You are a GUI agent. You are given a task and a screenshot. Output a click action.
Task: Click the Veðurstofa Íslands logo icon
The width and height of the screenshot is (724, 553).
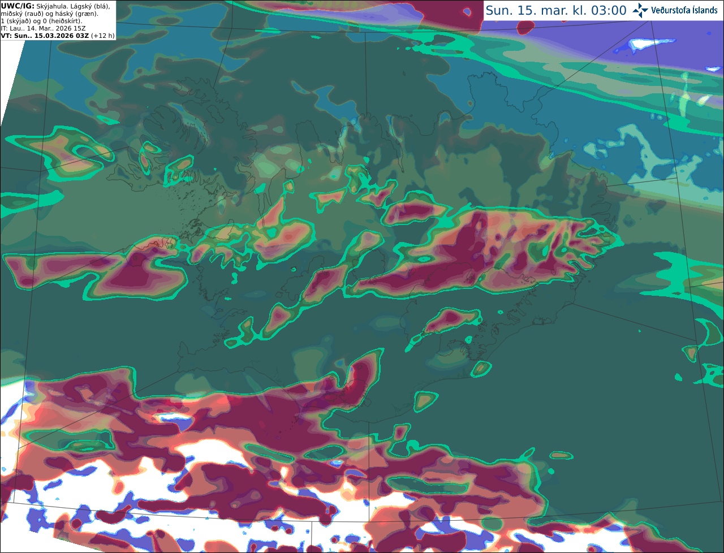(x=640, y=10)
